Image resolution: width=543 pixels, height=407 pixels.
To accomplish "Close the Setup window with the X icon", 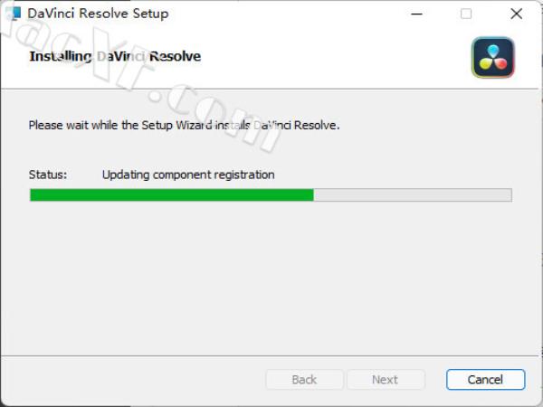I will tap(517, 14).
